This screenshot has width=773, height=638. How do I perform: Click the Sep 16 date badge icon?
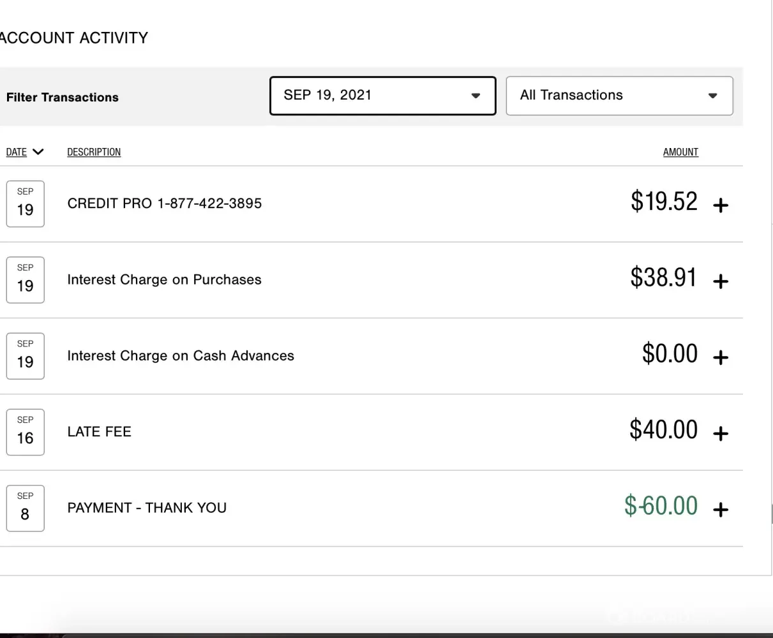25,432
